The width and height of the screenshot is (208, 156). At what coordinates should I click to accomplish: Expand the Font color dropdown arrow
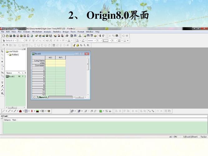pos(72,41)
